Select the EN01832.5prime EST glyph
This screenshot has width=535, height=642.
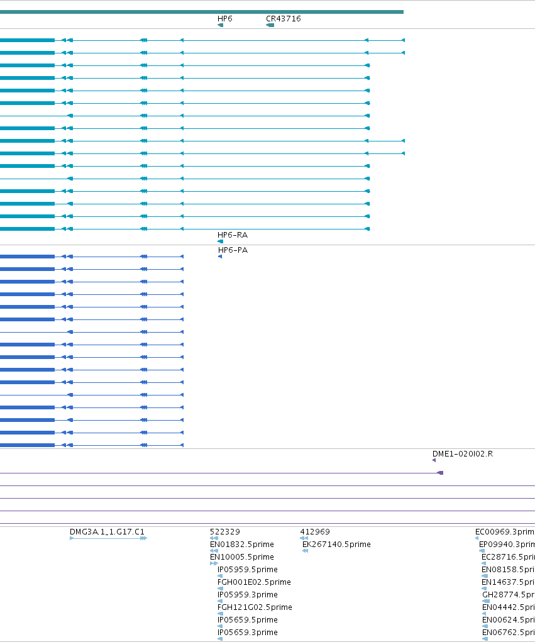pos(214,551)
